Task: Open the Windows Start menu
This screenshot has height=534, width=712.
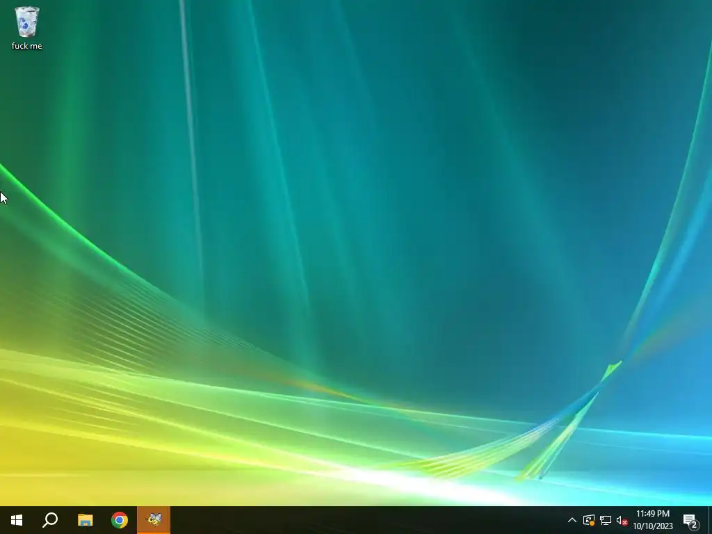Action: coord(17,520)
